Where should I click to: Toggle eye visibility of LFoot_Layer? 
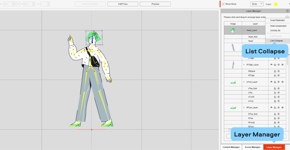(x=271, y=82)
